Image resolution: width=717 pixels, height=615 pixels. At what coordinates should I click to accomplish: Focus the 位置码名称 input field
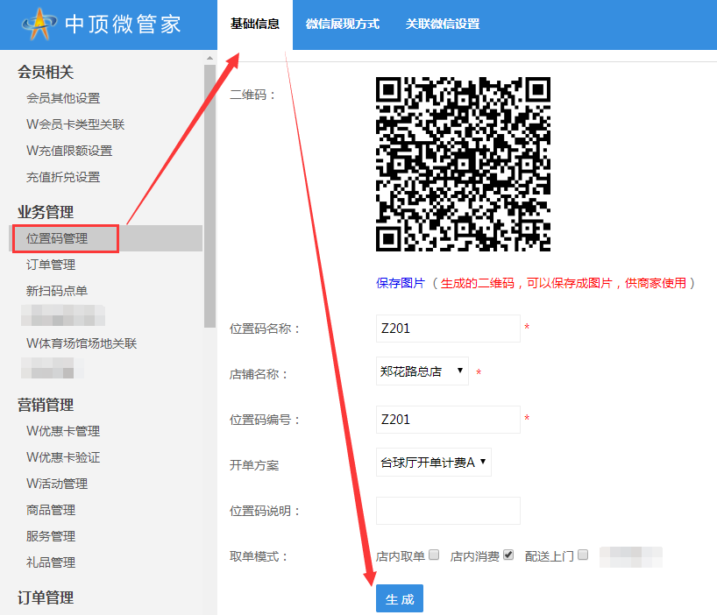pyautogui.click(x=448, y=329)
